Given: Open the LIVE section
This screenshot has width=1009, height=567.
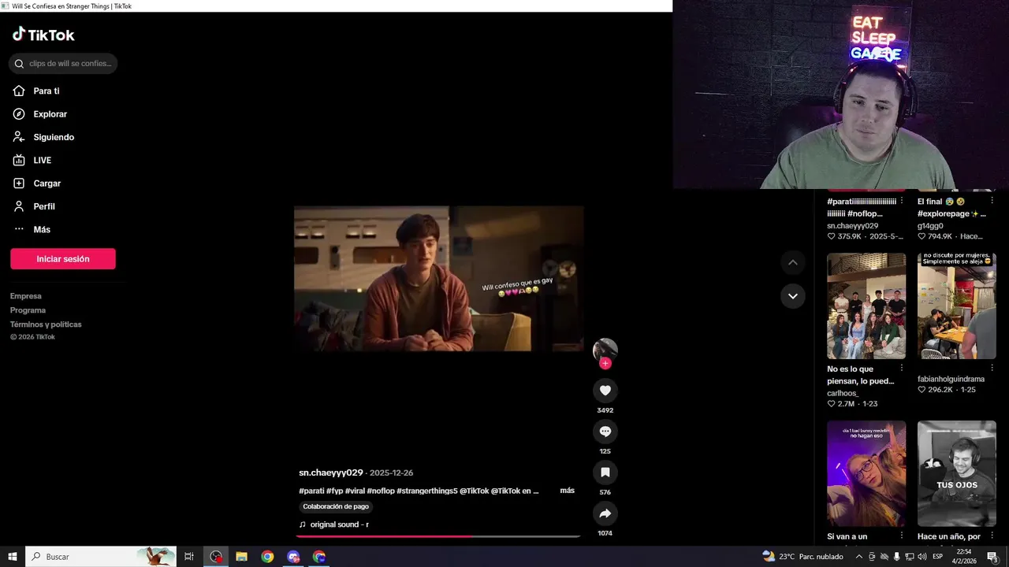Looking at the screenshot, I should (32, 160).
